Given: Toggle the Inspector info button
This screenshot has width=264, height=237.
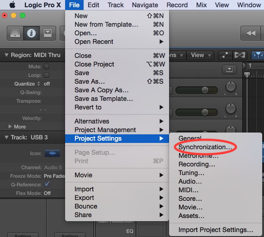Looking at the screenshot, I should click(31, 33).
